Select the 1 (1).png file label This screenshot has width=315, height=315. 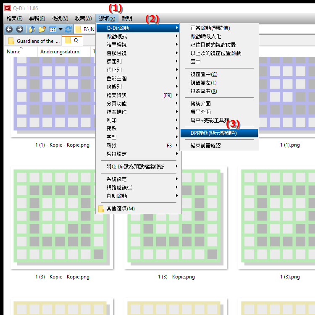(290, 145)
